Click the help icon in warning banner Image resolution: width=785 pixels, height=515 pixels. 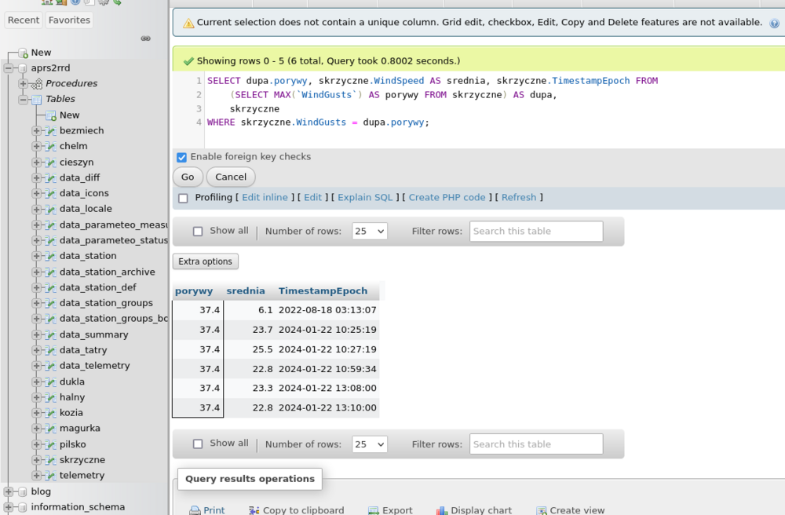tap(774, 24)
